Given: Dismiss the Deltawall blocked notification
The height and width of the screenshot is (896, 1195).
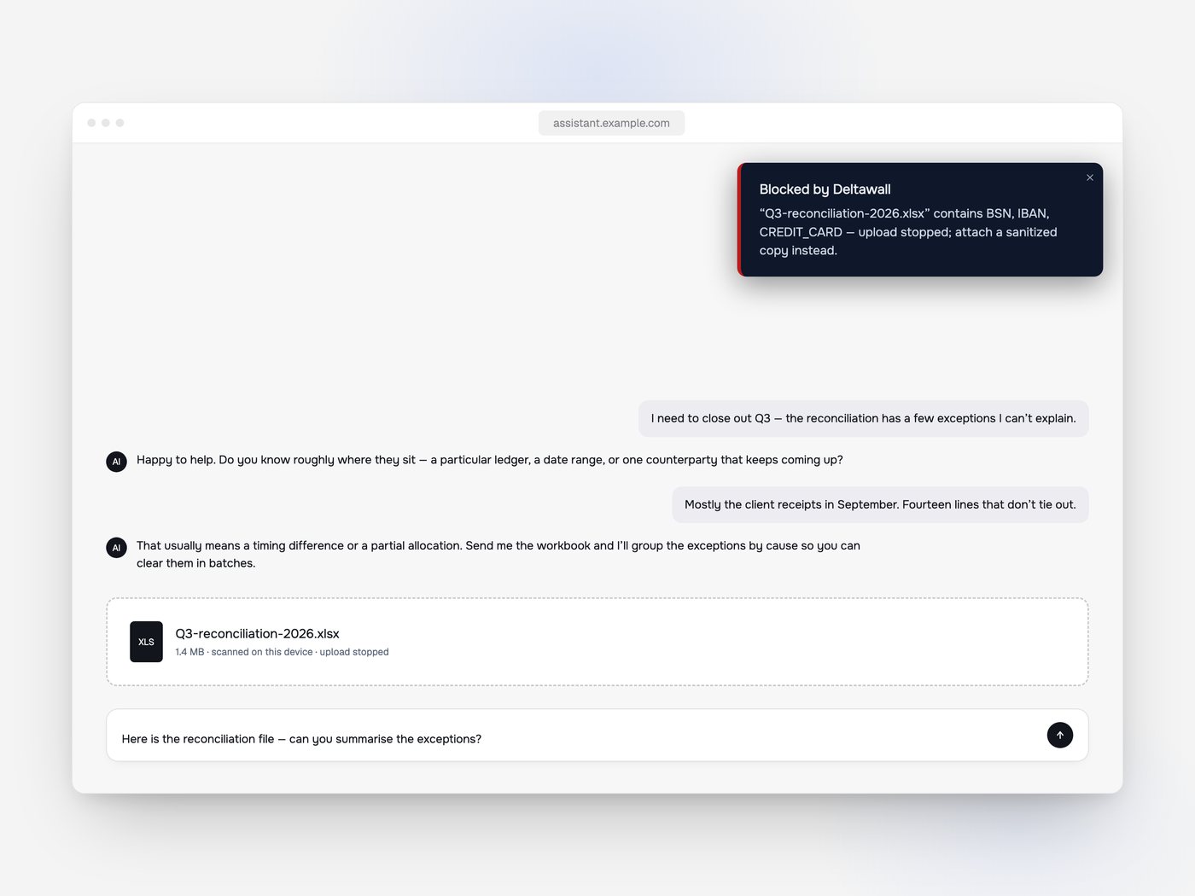Looking at the screenshot, I should coord(1089,177).
